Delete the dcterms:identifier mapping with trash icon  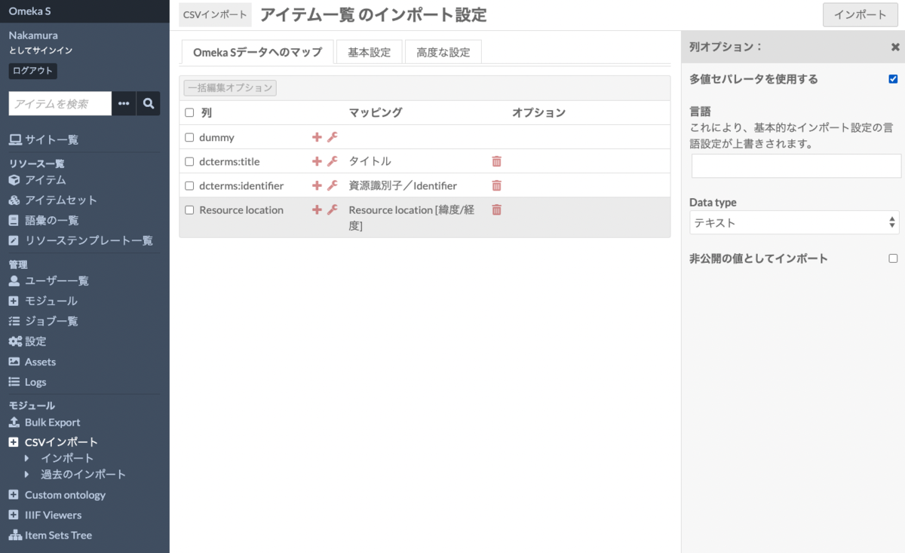[496, 185]
